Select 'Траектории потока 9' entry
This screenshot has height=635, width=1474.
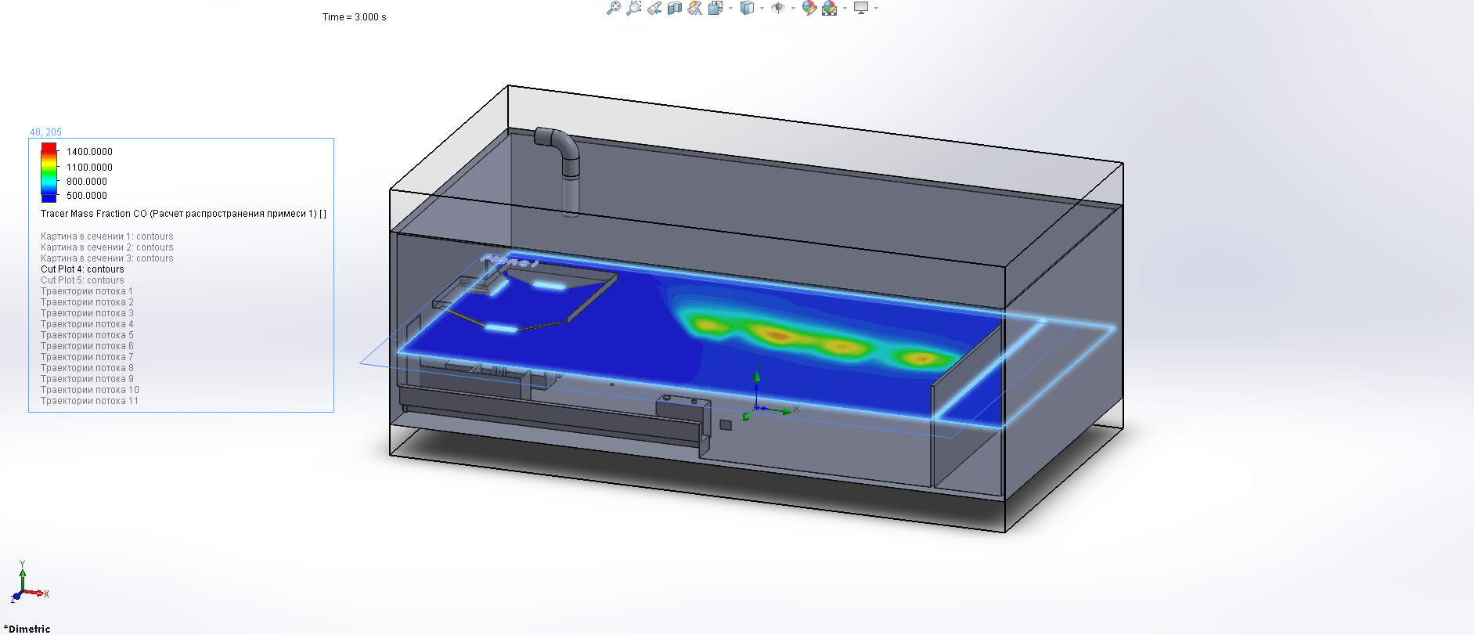click(x=87, y=379)
